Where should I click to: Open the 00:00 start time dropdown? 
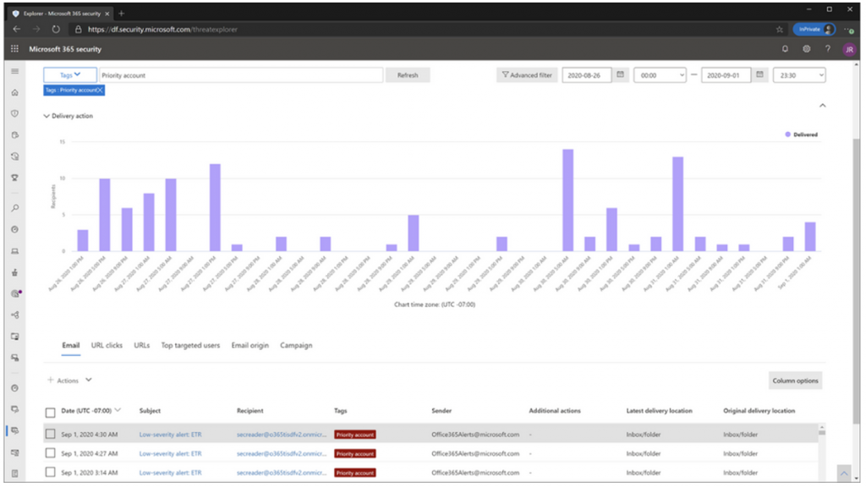pyautogui.click(x=660, y=75)
